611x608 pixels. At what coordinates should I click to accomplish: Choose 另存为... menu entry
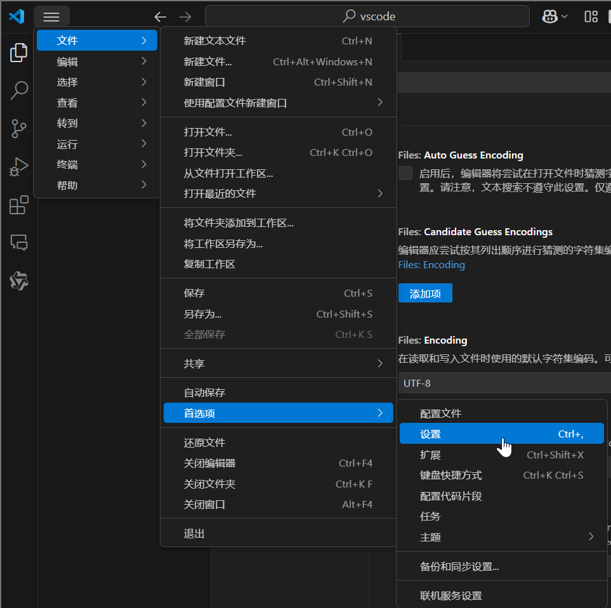[279, 314]
